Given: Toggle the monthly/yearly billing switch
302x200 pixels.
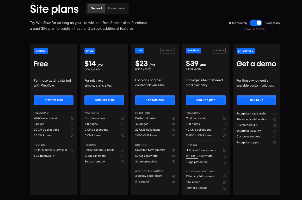Looking at the screenshot, I should click(256, 23).
